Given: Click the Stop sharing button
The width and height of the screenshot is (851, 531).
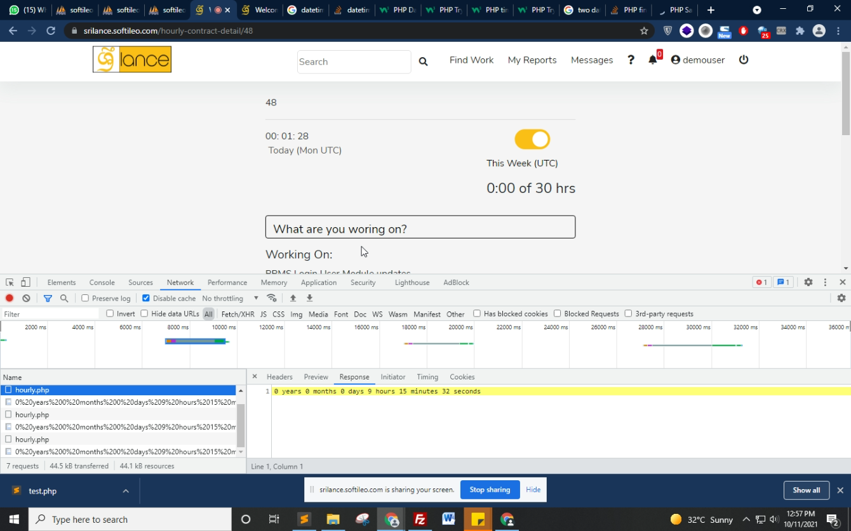Looking at the screenshot, I should [x=490, y=490].
